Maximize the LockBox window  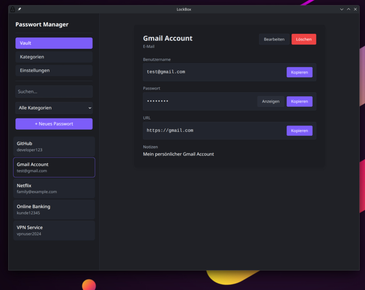click(349, 9)
